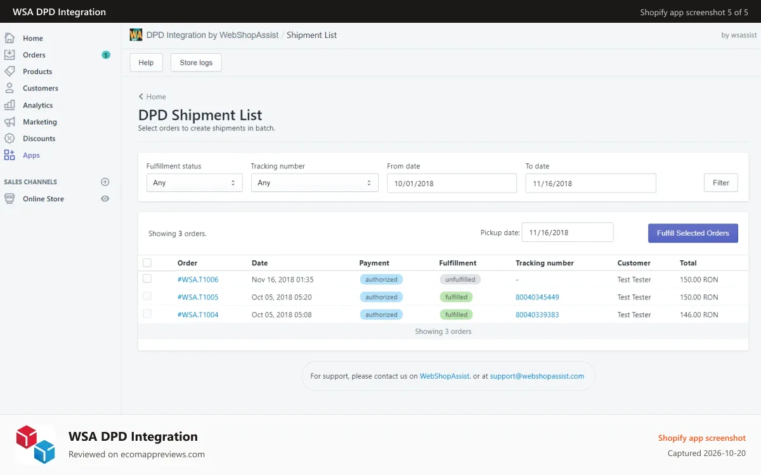Viewport: 761px width, 475px height.
Task: Open Orders in the sidebar menu
Action: tap(34, 55)
